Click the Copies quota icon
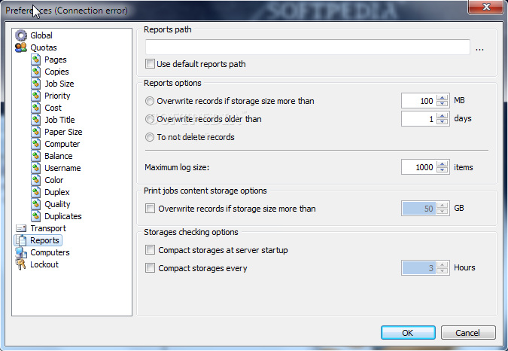508x351 pixels. [36, 72]
